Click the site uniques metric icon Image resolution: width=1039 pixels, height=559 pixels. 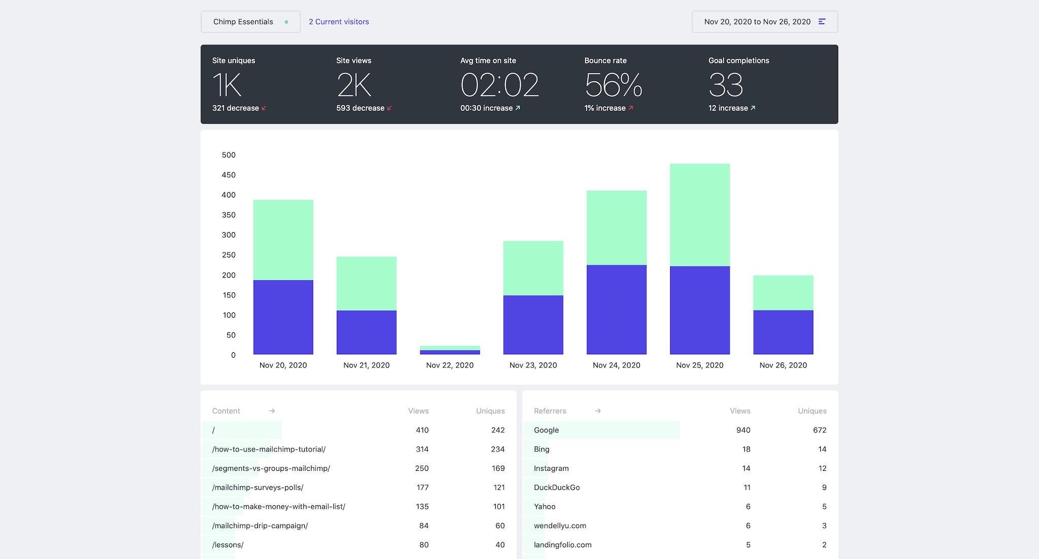(x=265, y=108)
